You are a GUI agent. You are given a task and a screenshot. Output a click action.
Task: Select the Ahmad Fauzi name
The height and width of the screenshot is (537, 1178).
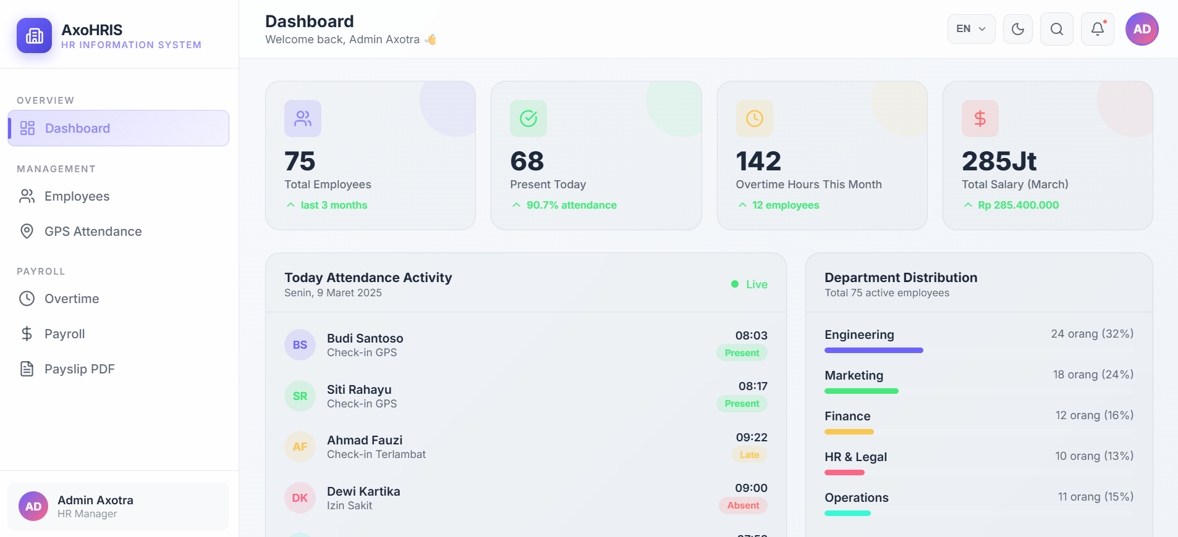[x=365, y=440]
